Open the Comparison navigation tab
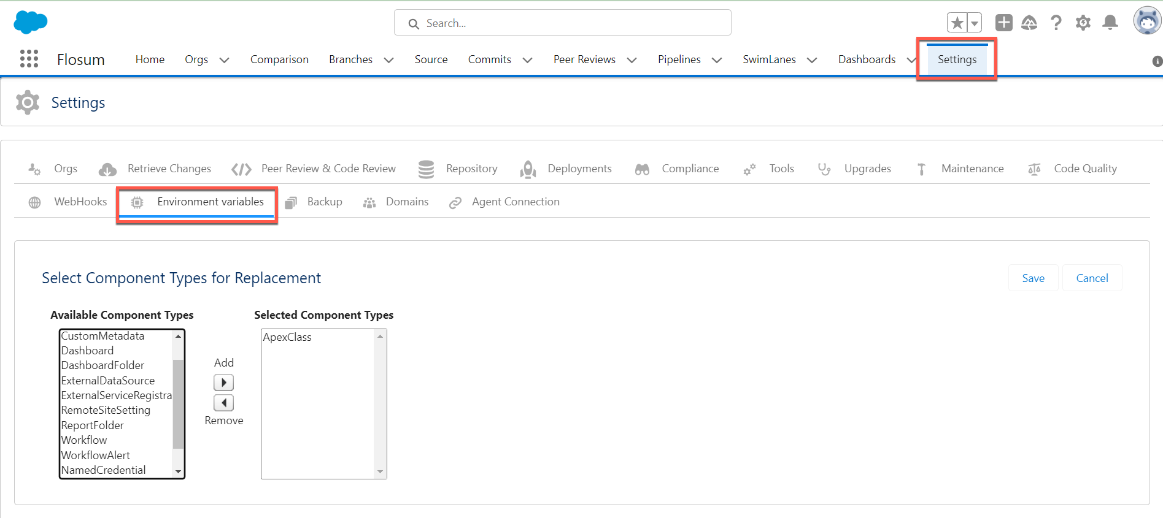Viewport: 1163px width, 518px height. point(279,59)
